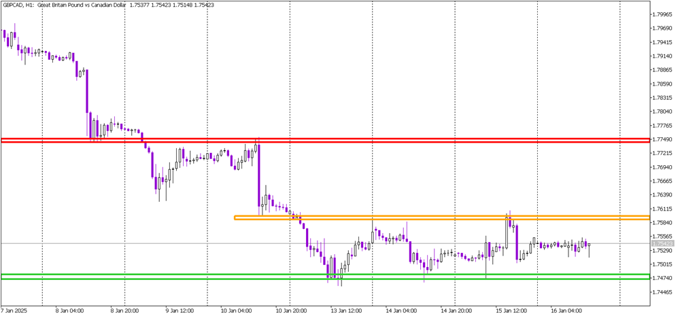Click the 1.78040 price axis label

coord(663,111)
